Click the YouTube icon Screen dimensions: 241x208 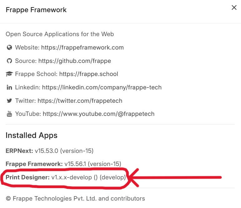coord(9,114)
